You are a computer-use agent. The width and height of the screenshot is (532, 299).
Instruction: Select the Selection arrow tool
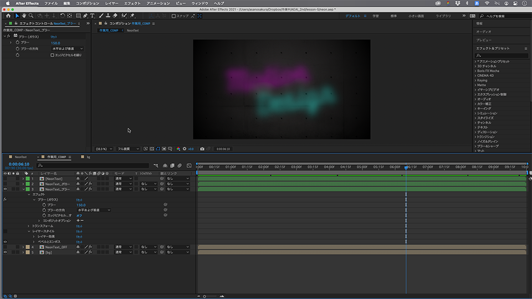17,16
